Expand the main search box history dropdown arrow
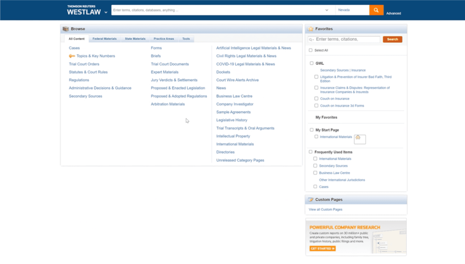The image size is (465, 264). [x=327, y=10]
